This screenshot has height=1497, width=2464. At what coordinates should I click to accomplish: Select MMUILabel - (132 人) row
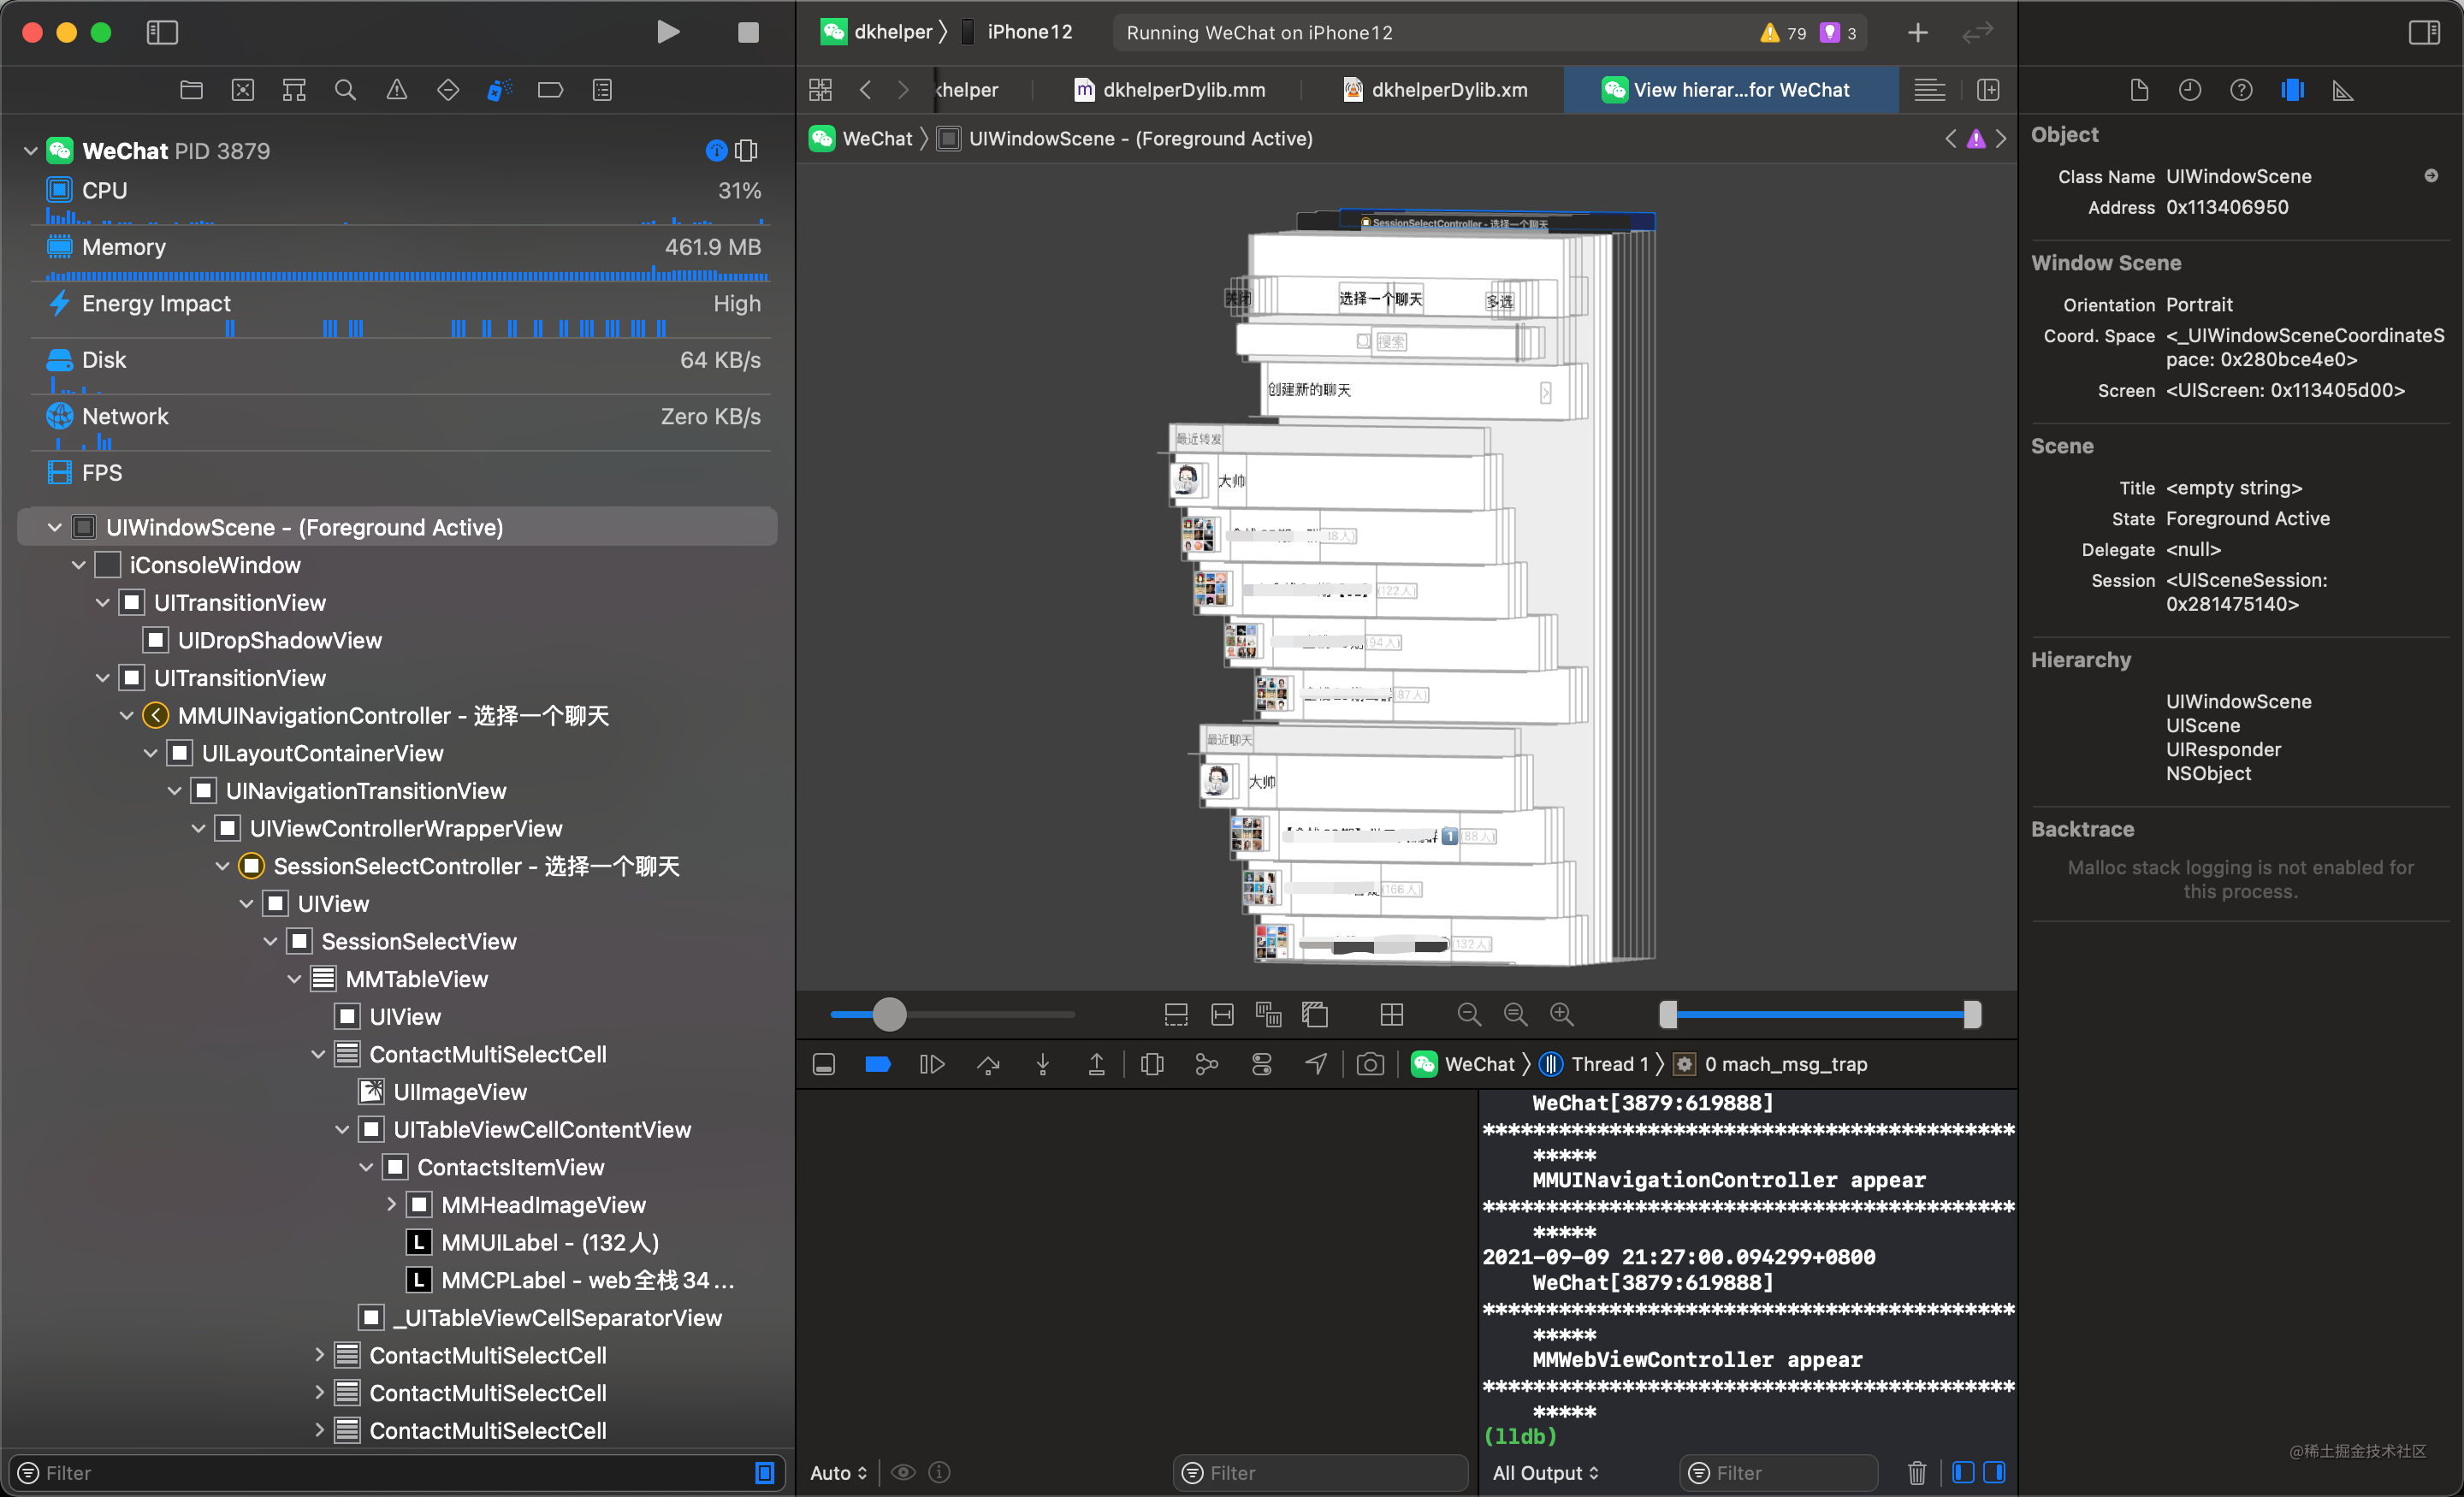coord(532,1243)
